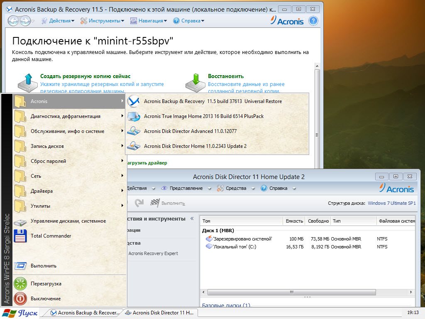The width and height of the screenshot is (425, 319).
Task: Click the forward arrow in Backup & Recovery
Action: pyautogui.click(x=25, y=21)
